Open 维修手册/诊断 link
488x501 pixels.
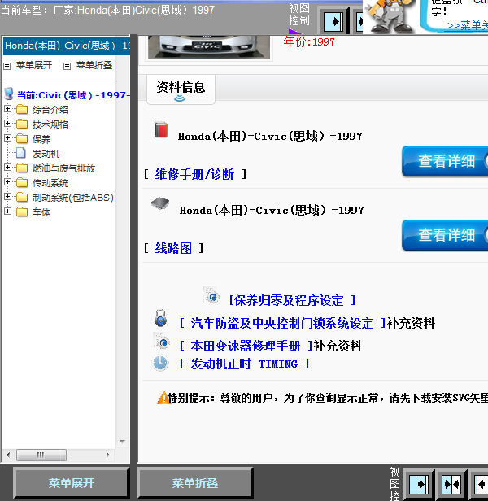coord(194,174)
